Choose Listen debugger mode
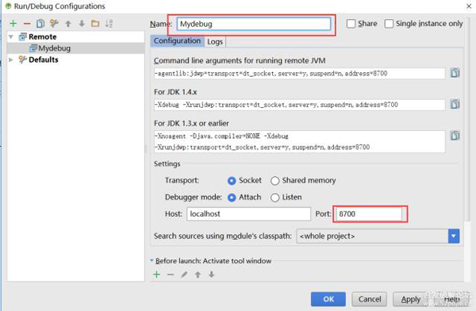476x311 pixels. pos(275,198)
